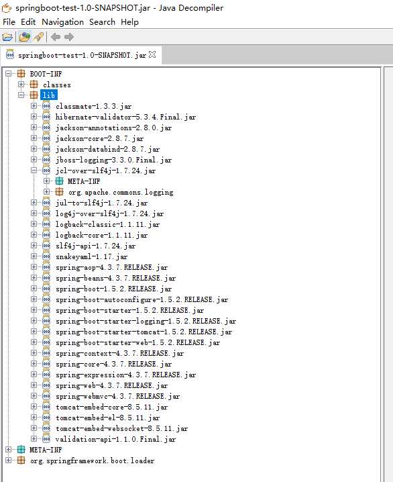Click the Forward navigation arrow
The height and width of the screenshot is (482, 393).
click(x=69, y=37)
